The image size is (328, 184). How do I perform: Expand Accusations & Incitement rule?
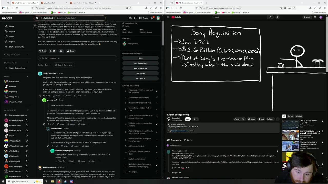pyautogui.click(x=156, y=98)
